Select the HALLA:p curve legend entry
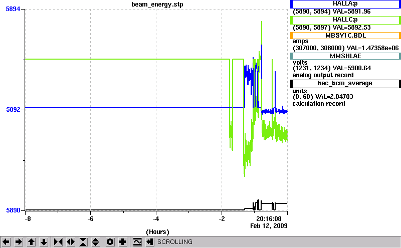Image resolution: width=401 pixels, height=248 pixels. point(345,4)
